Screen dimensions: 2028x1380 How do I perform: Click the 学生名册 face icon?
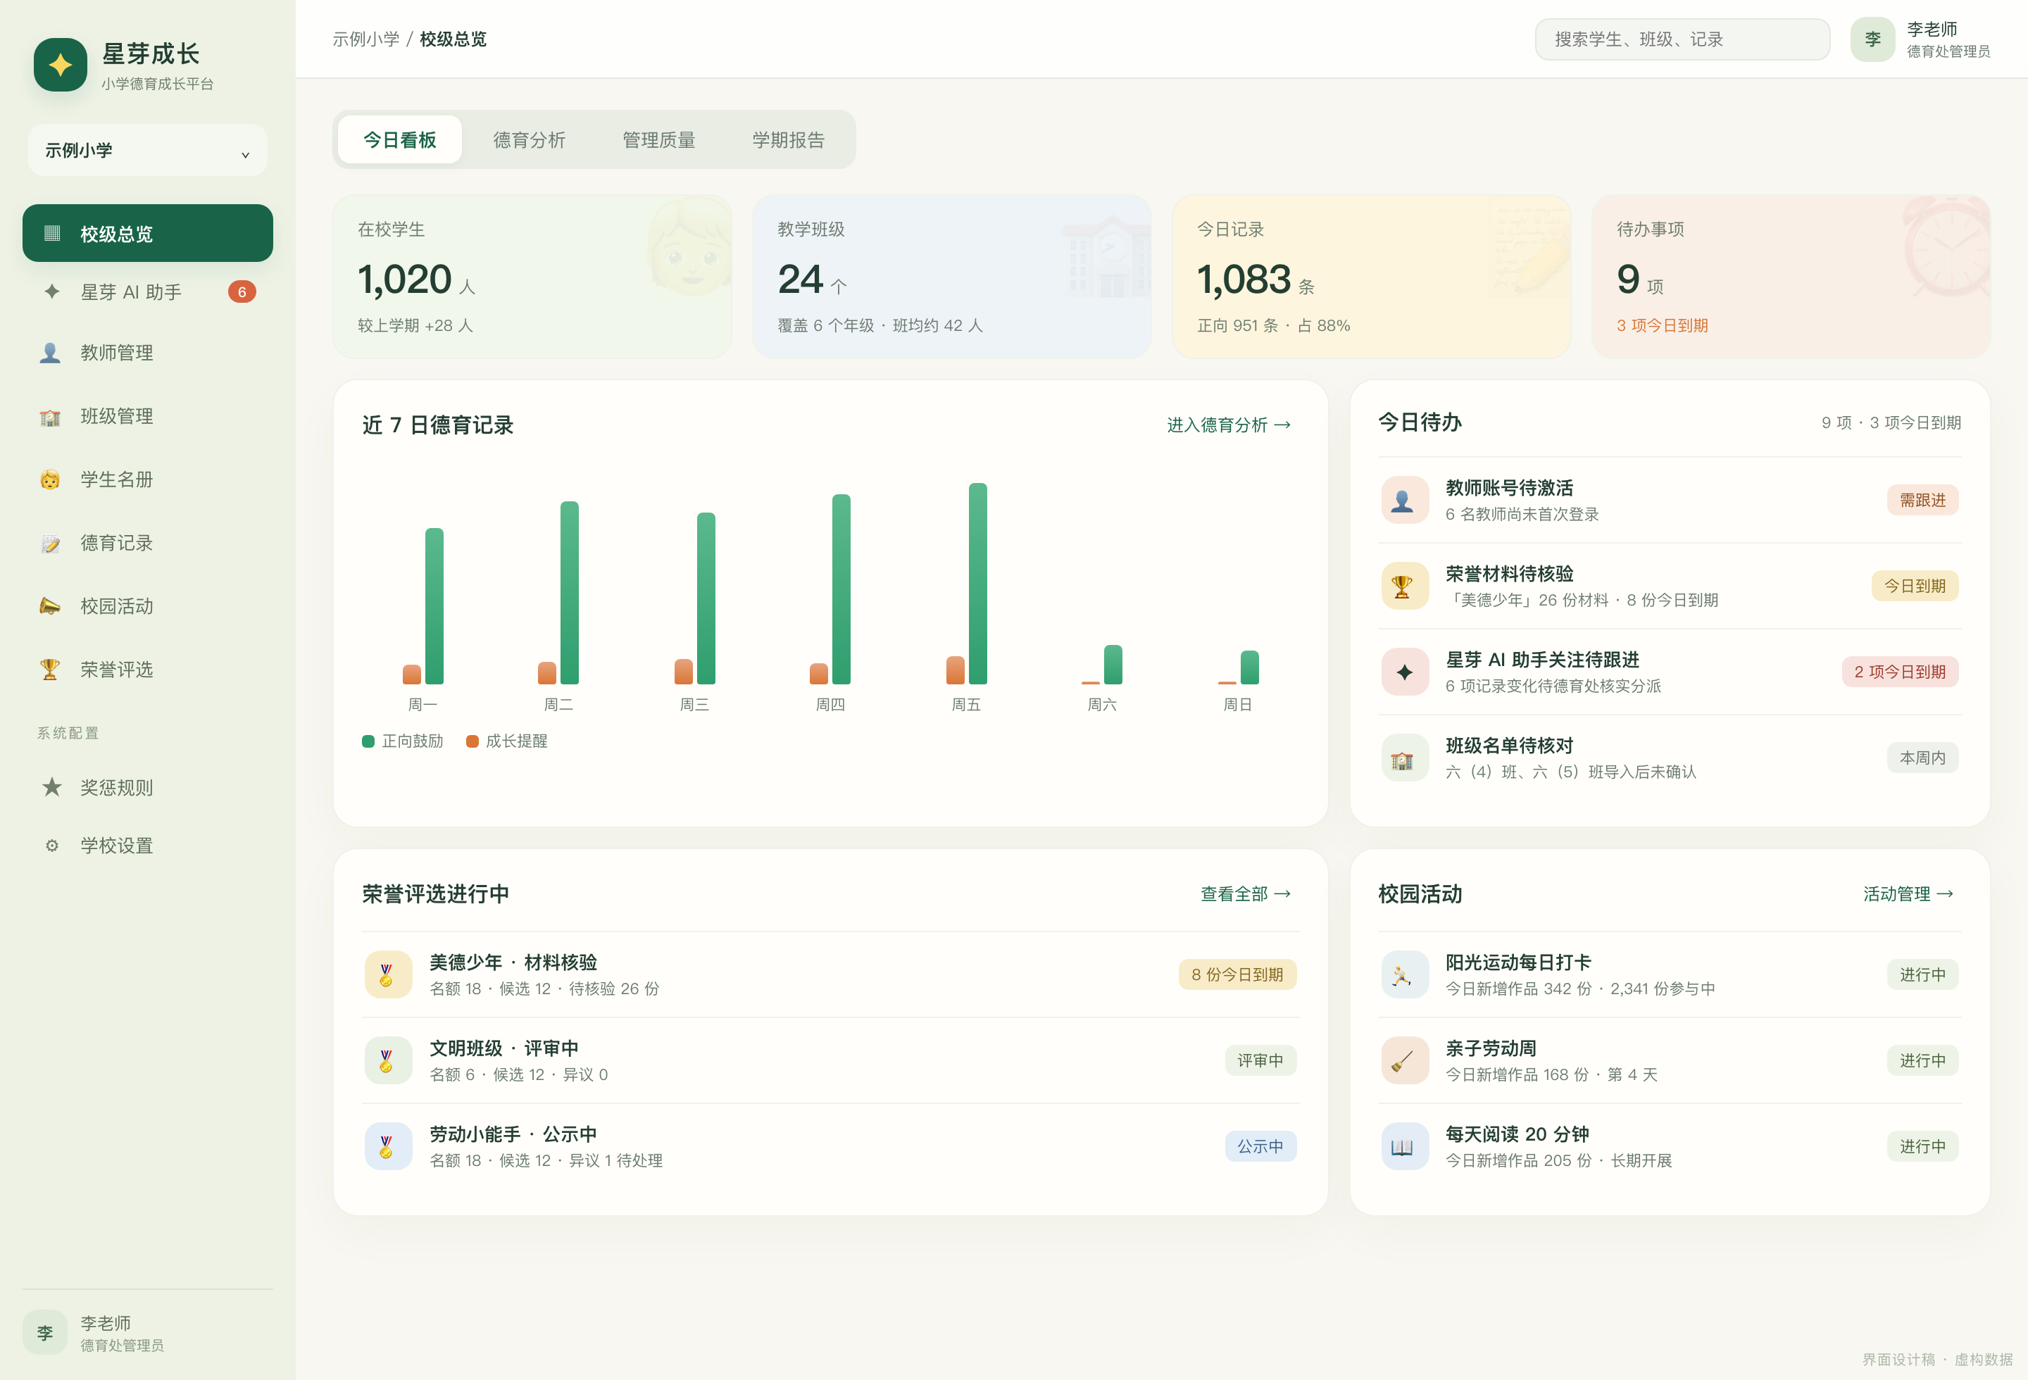click(51, 479)
